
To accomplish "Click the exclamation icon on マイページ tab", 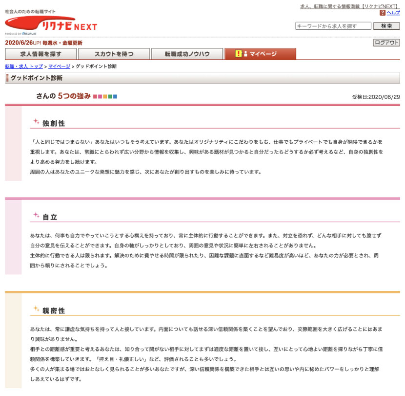I will [238, 54].
